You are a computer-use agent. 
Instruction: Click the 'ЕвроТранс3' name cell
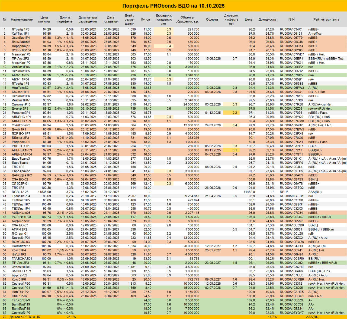pyautogui.click(x=21, y=159)
